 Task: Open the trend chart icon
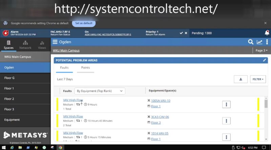coord(259,42)
